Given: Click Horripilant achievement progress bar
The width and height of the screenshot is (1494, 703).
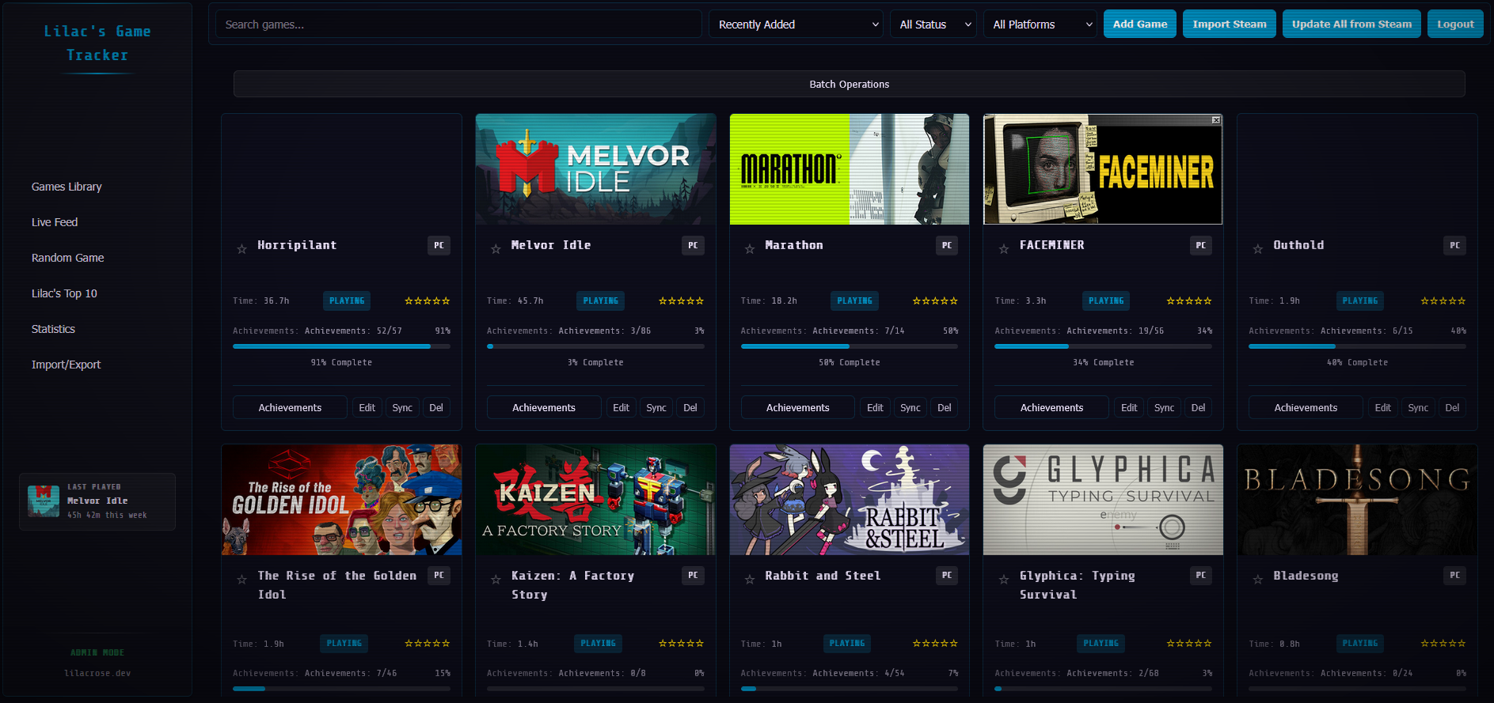Looking at the screenshot, I should [341, 346].
